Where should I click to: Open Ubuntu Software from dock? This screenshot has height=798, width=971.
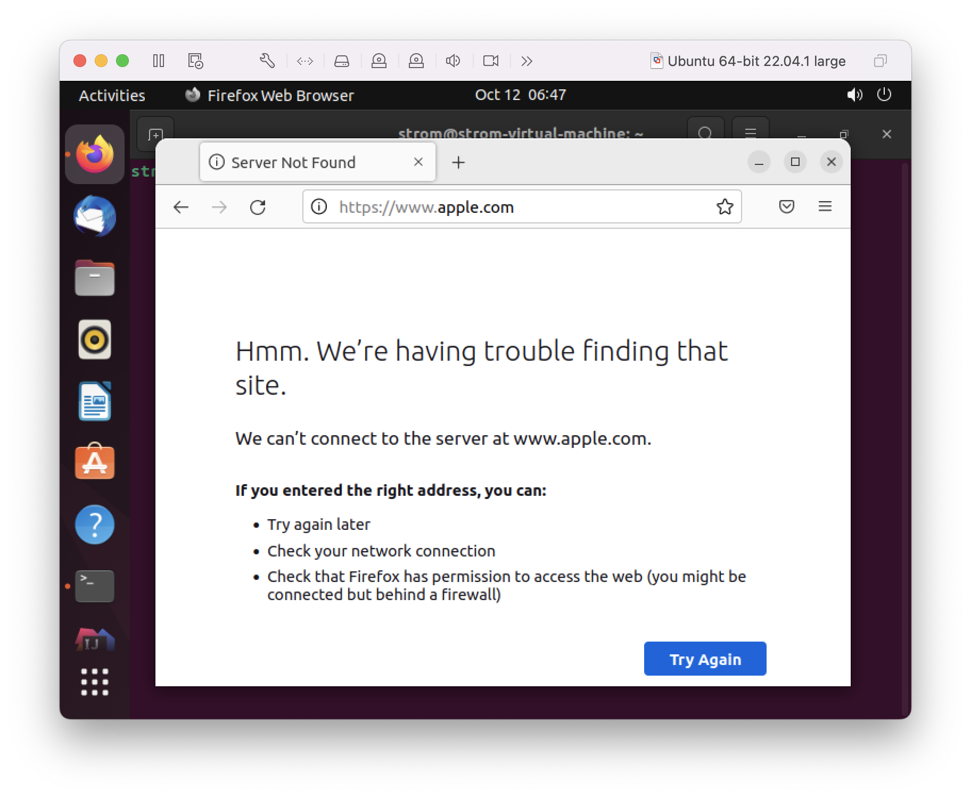[x=95, y=462]
